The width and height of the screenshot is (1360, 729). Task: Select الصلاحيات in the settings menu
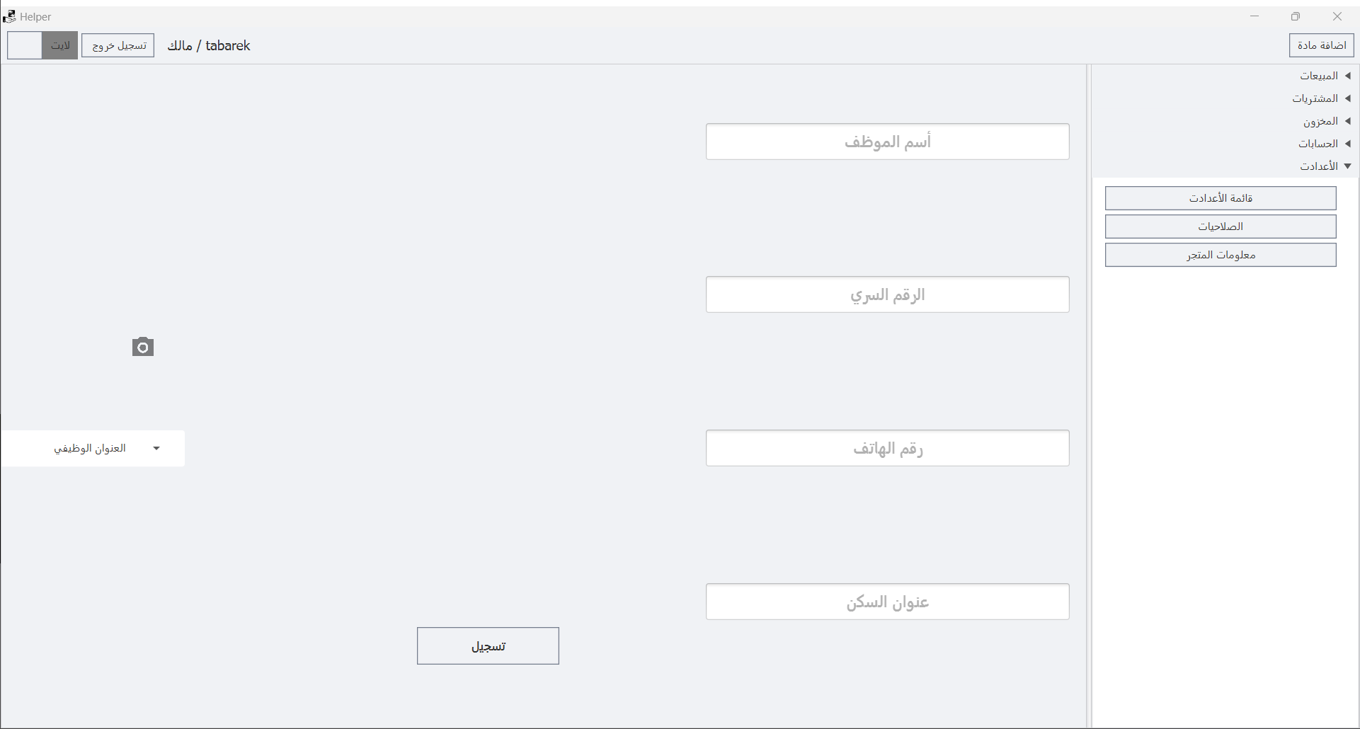coord(1221,226)
